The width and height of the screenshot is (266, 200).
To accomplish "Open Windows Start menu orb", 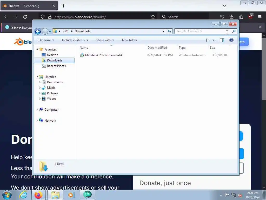I will coord(7,195).
